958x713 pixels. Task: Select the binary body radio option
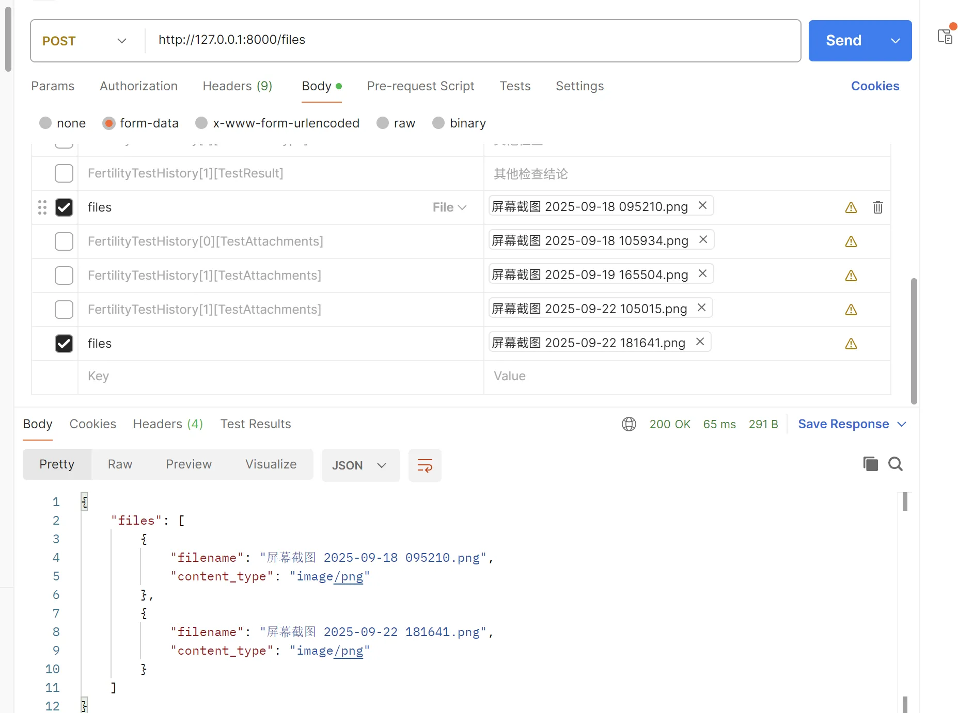point(438,123)
